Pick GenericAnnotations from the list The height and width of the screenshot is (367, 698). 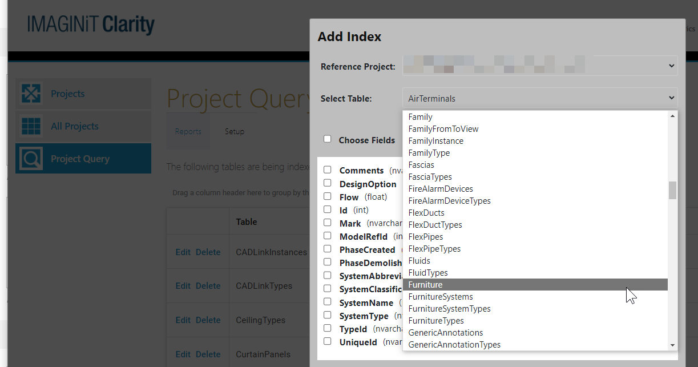446,333
